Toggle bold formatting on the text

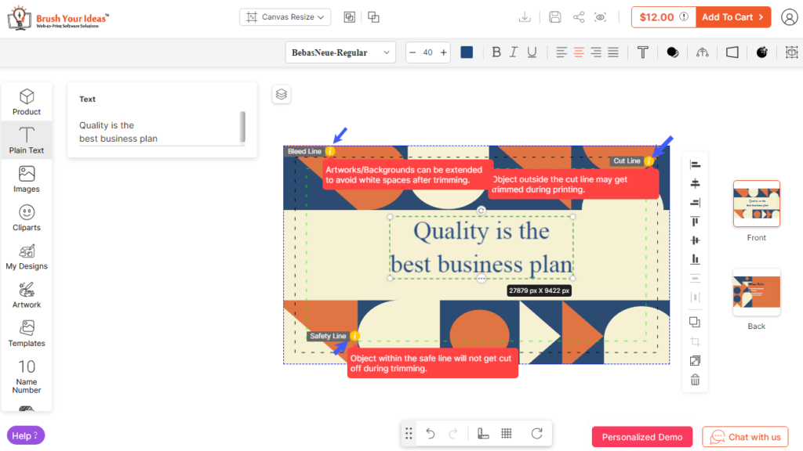click(496, 52)
